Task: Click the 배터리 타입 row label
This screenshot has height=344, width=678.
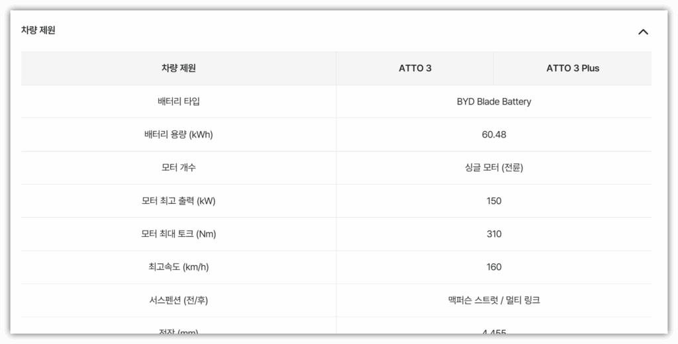Action: tap(178, 102)
